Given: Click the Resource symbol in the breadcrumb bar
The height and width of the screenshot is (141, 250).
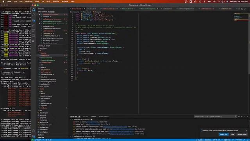Looking at the screenshot, I should pyautogui.click(x=98, y=12).
